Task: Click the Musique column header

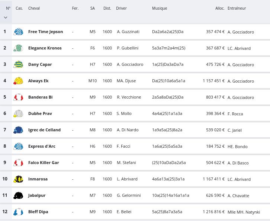Action: point(160,8)
